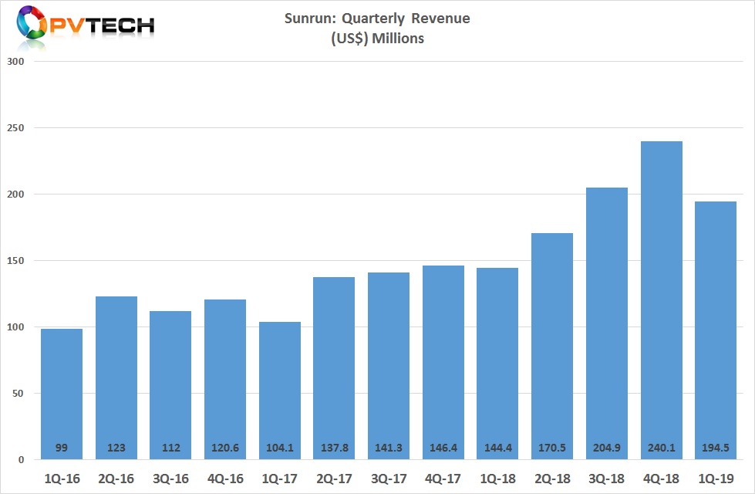The width and height of the screenshot is (755, 494).
Task: Select the tallest 4Q-18 bar
Action: click(662, 300)
